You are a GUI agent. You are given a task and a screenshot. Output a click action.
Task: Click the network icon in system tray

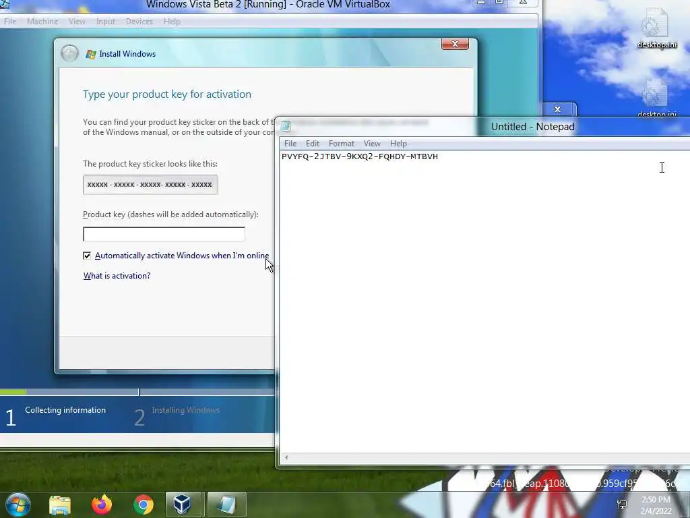pos(622,505)
